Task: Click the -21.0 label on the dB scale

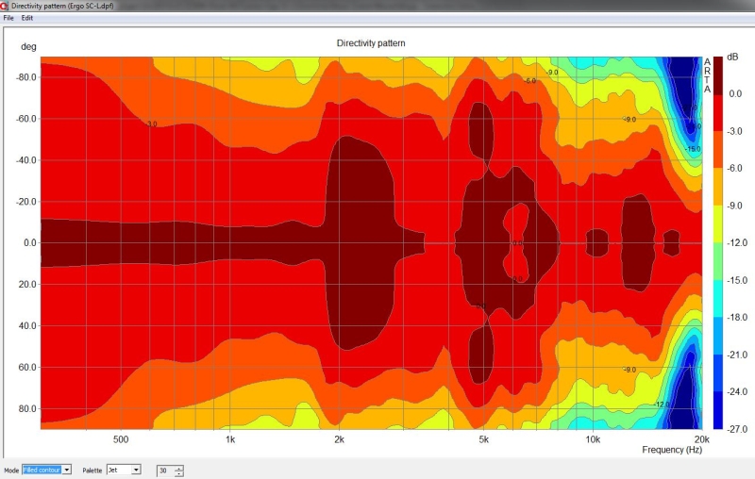Action: 737,355
